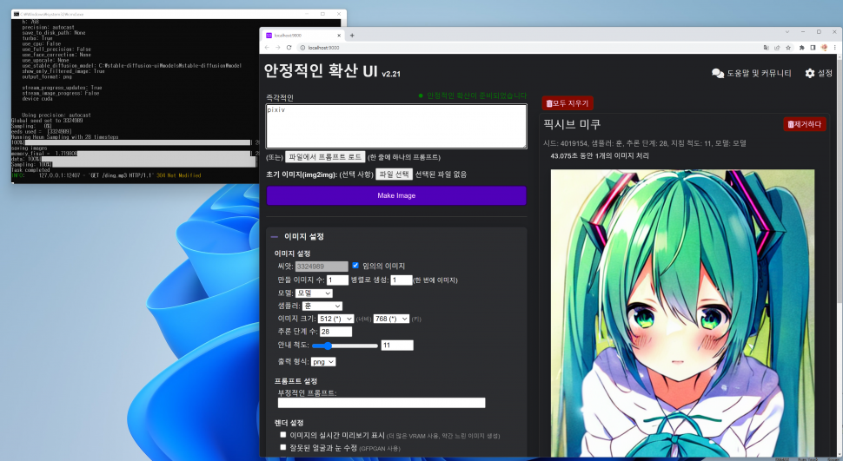843x461 pixels.
Task: Click the negative prompt input field
Action: 382,403
